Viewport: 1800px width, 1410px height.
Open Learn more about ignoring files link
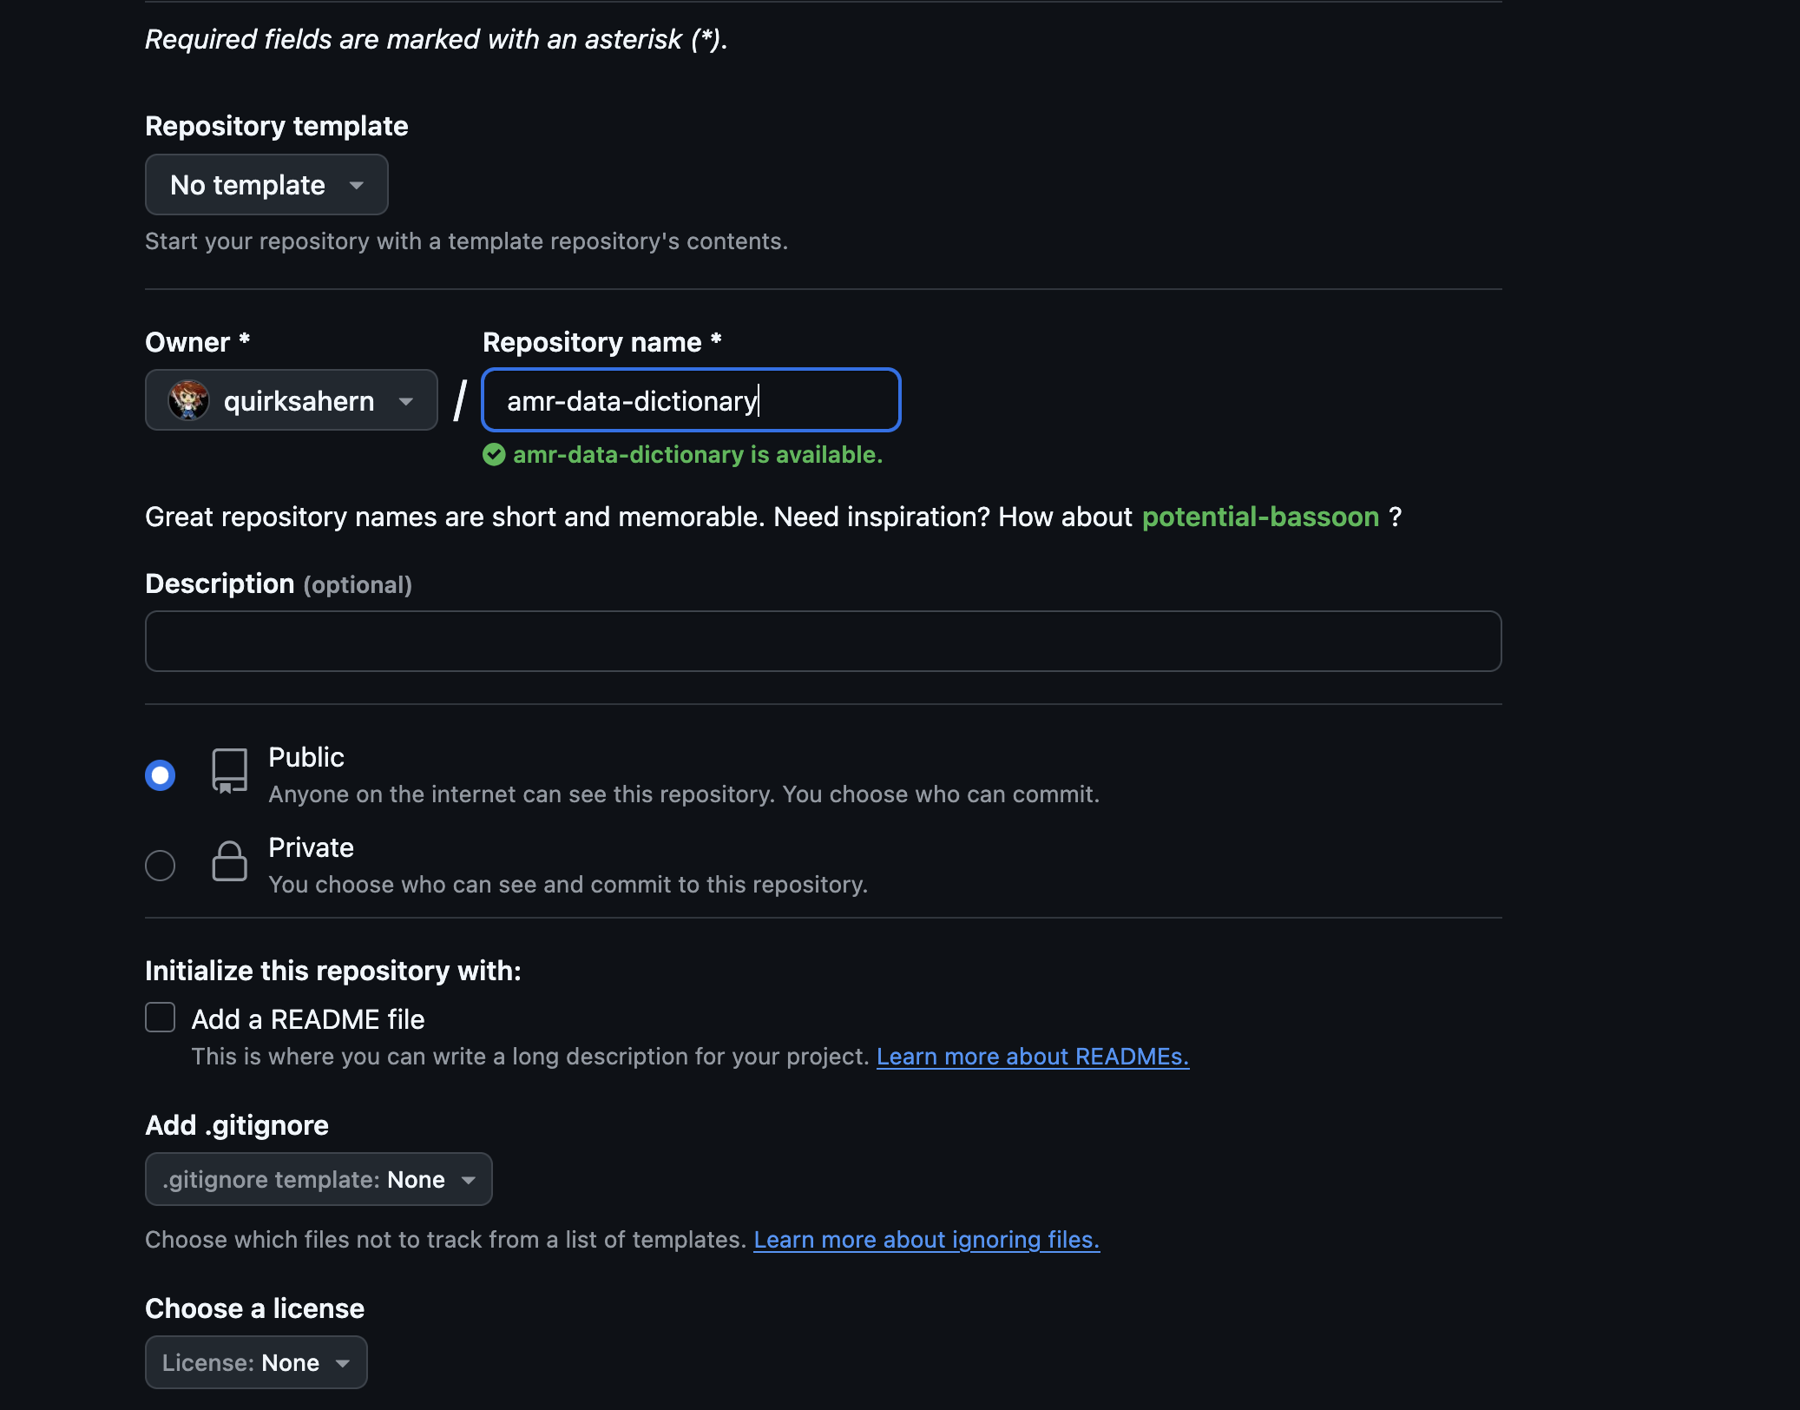pos(926,1240)
